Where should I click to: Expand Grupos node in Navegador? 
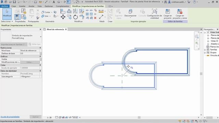[205, 53]
